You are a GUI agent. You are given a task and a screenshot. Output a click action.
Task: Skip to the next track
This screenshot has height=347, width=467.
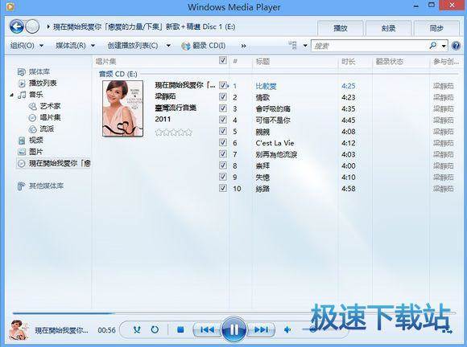(x=261, y=329)
